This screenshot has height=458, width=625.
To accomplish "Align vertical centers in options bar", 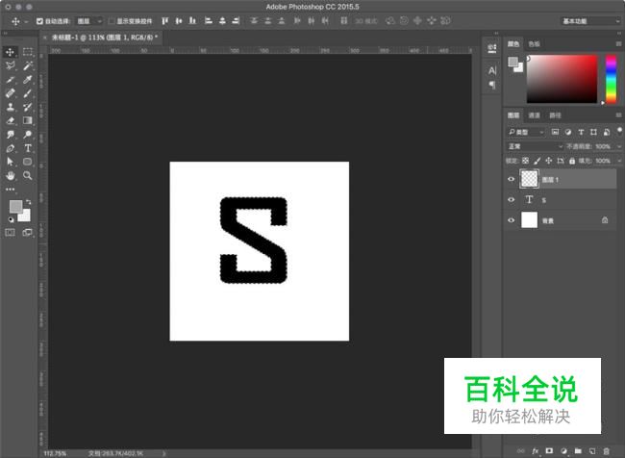I will pyautogui.click(x=179, y=21).
